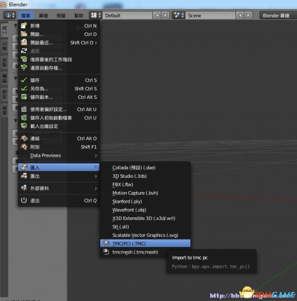
Task: Click Recover Auto Save (還原自動存檔) icon
Action: tap(24, 67)
